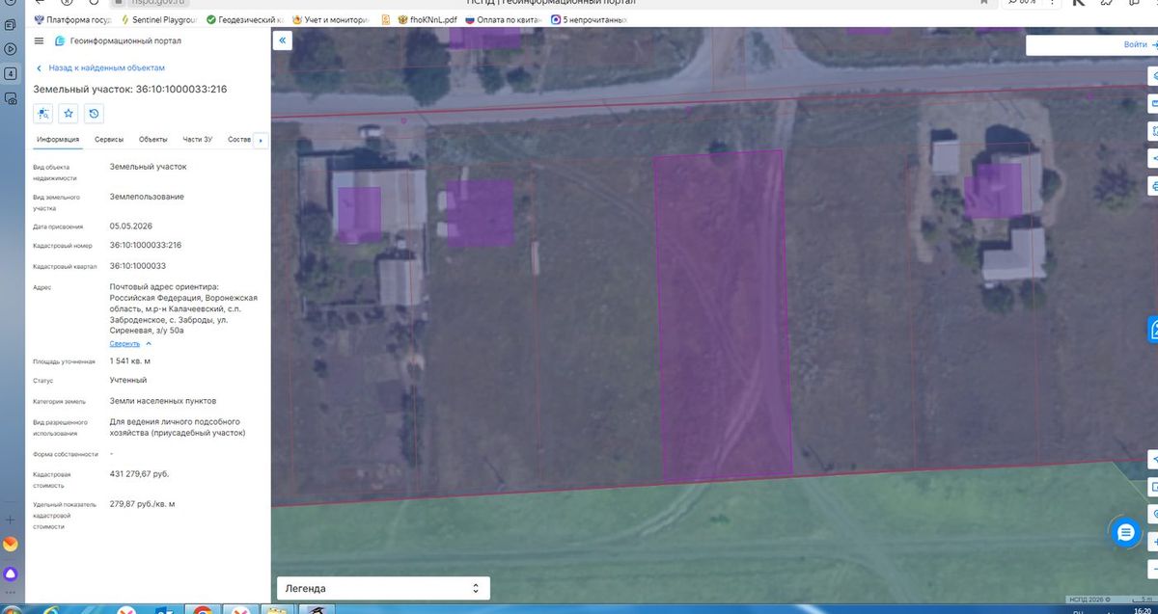Click the value 279,87 руб./кв. м
Image resolution: width=1158 pixels, height=614 pixels.
click(x=143, y=504)
